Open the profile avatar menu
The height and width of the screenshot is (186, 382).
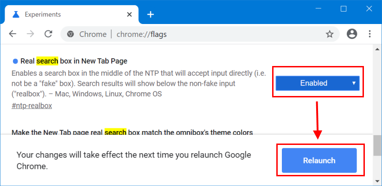(x=352, y=34)
